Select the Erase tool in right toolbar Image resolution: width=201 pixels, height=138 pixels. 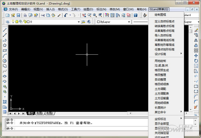tap(196, 30)
